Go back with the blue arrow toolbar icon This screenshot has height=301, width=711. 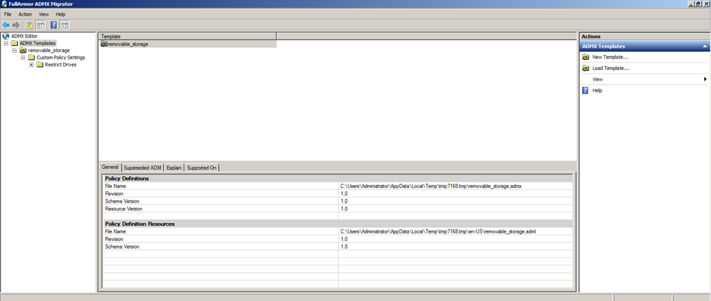point(6,25)
